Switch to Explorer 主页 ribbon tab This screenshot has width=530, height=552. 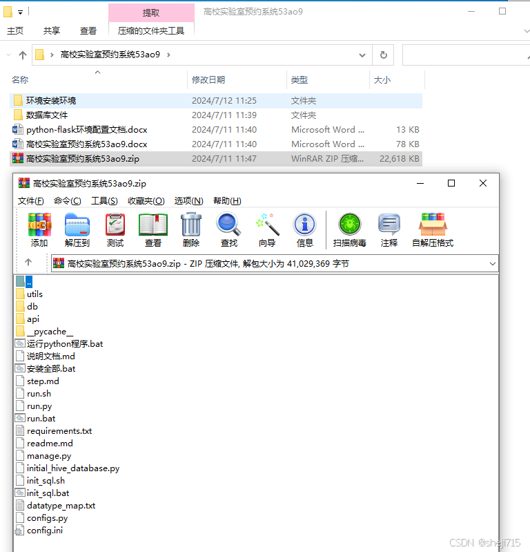tap(15, 31)
